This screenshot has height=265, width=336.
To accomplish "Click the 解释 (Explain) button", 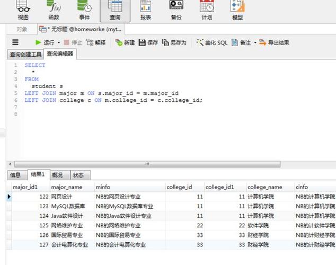I will (x=96, y=42).
